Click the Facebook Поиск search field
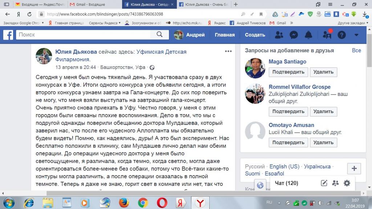The width and height of the screenshot is (372, 209). click(83, 35)
